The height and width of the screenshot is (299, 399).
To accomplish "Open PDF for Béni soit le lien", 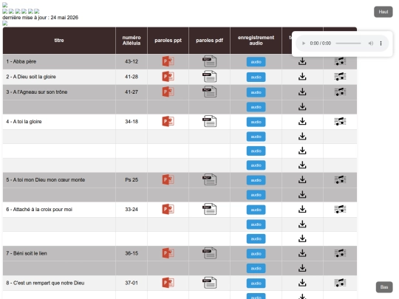I will (x=209, y=253).
